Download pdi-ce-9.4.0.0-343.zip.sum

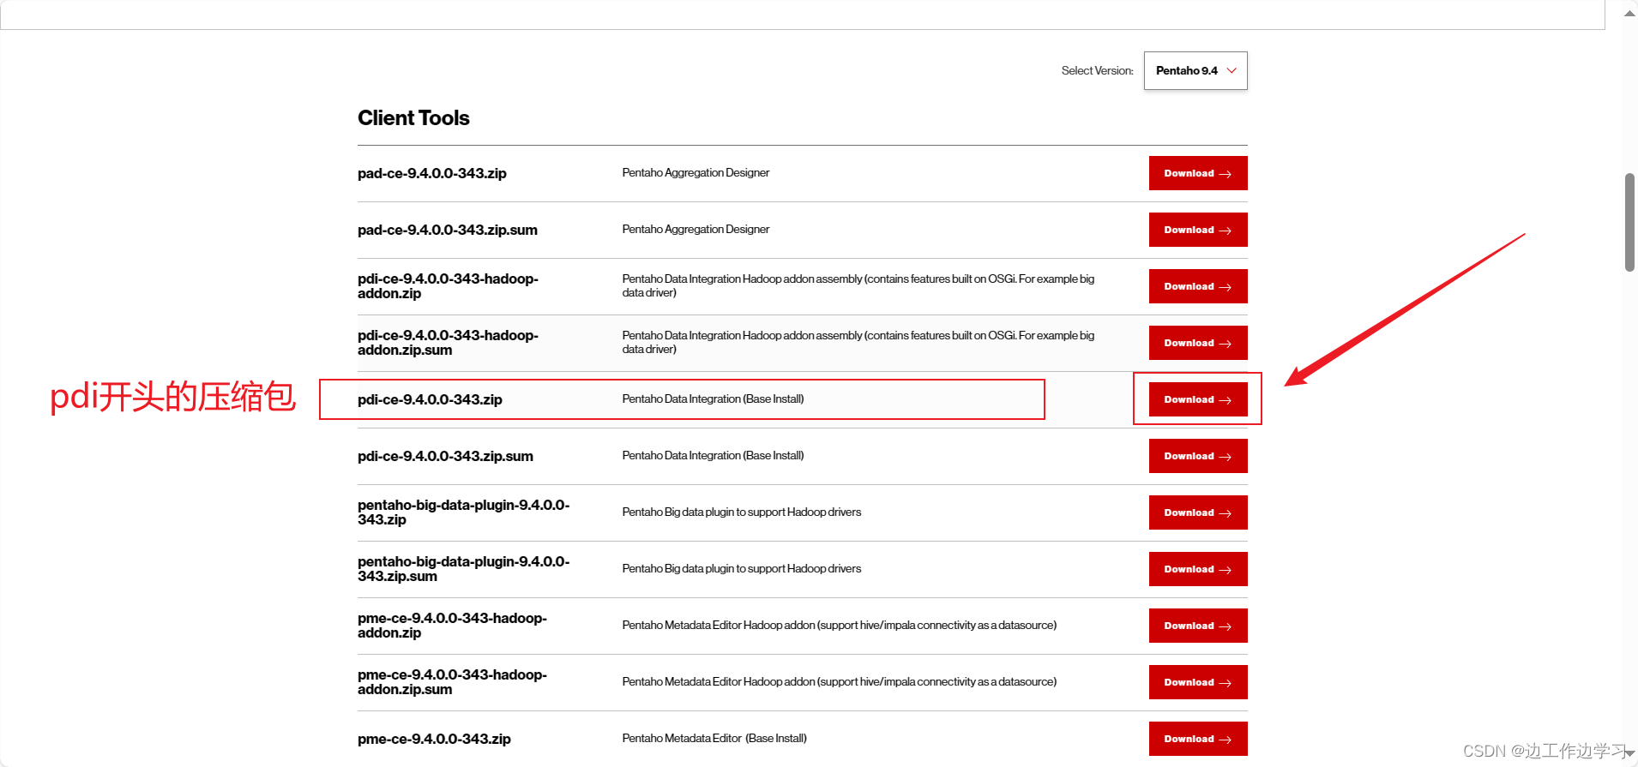point(1198,456)
